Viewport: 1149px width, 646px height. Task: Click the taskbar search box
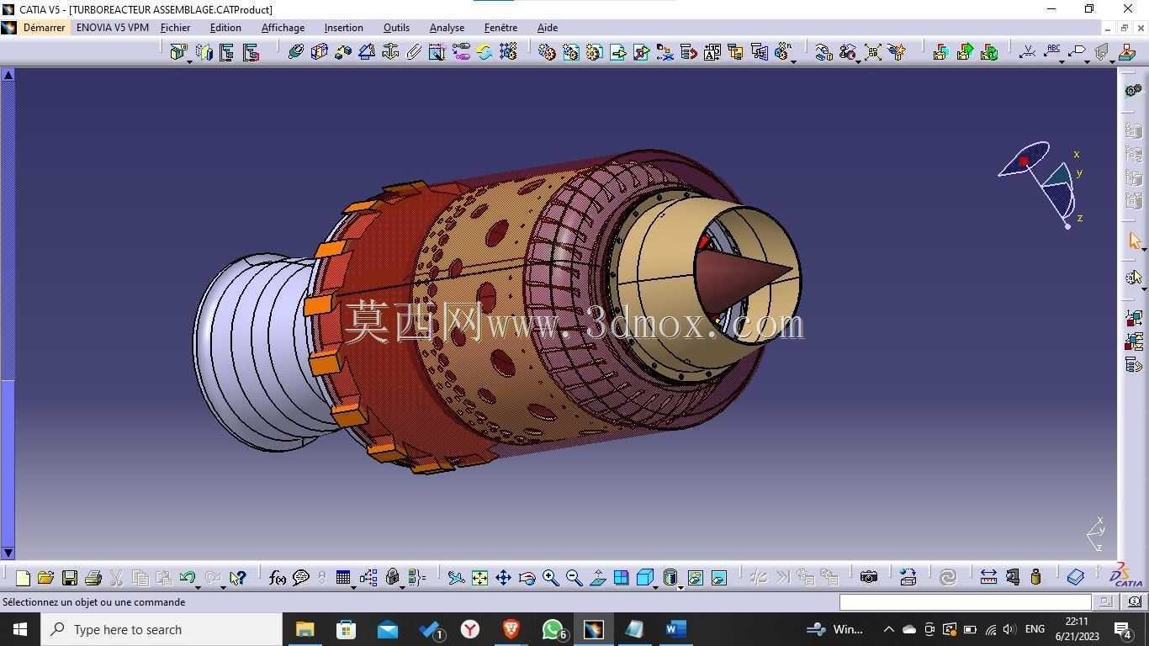(x=161, y=629)
